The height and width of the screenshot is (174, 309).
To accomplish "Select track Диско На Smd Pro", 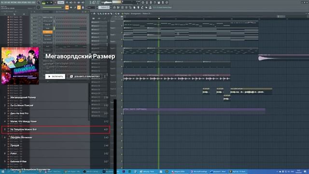I will point(19,114).
